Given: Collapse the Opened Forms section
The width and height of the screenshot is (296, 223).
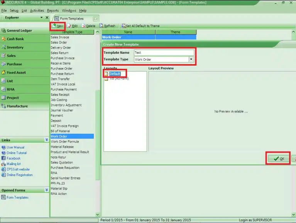Looking at the screenshot, I should 47,190.
